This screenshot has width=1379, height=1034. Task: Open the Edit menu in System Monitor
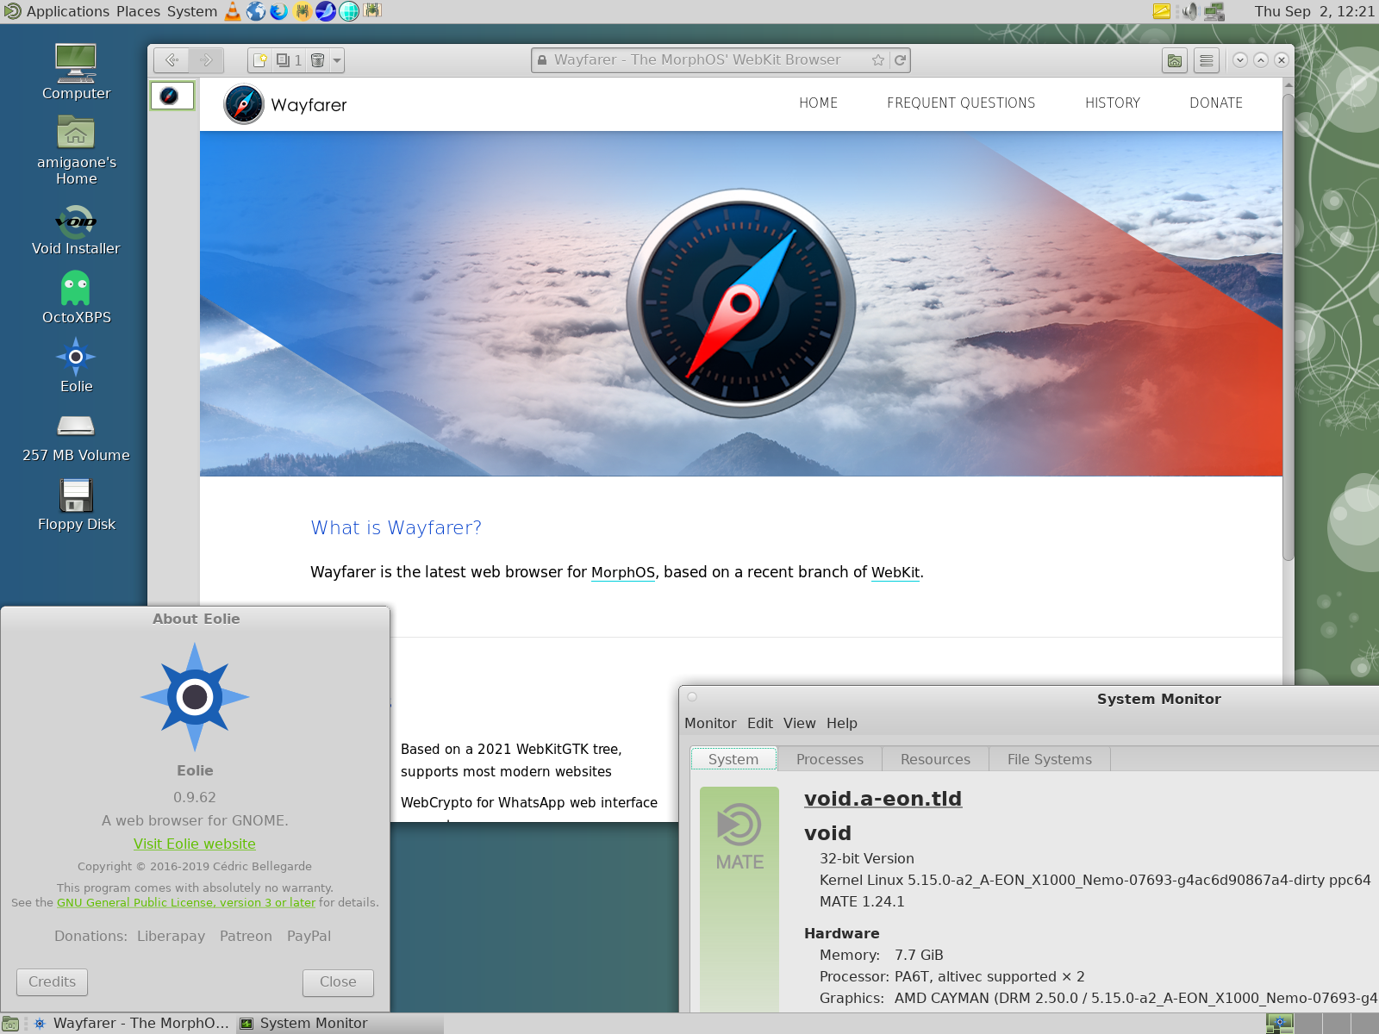tap(760, 724)
